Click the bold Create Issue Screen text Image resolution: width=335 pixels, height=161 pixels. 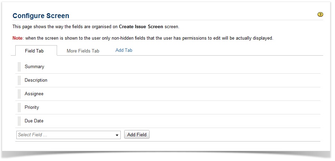(x=141, y=26)
